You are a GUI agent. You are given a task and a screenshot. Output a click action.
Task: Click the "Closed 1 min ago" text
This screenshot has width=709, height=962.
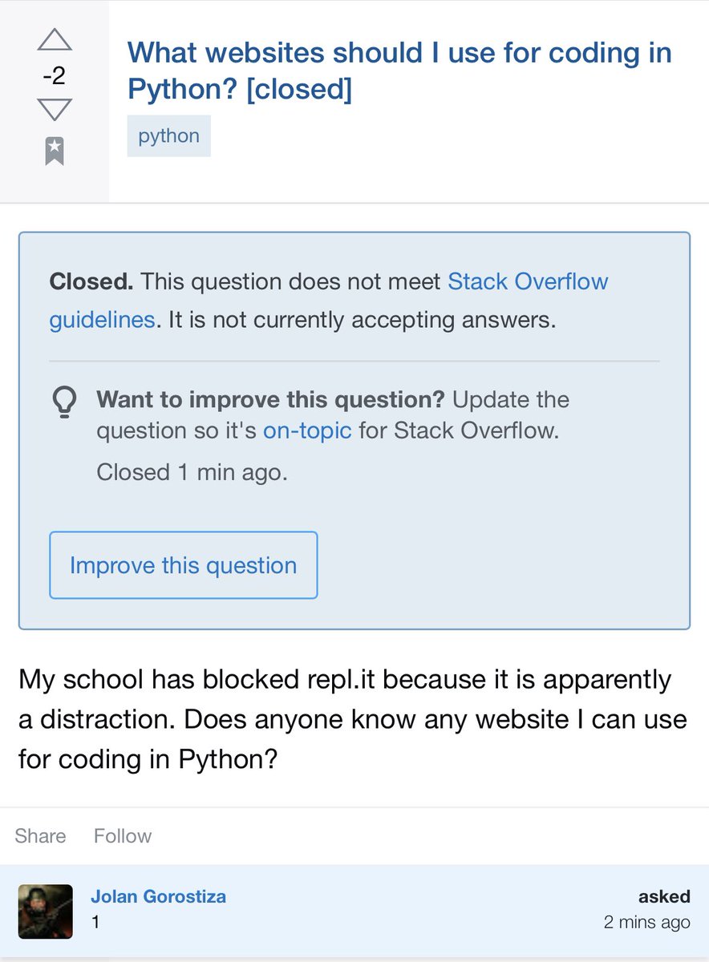[192, 472]
